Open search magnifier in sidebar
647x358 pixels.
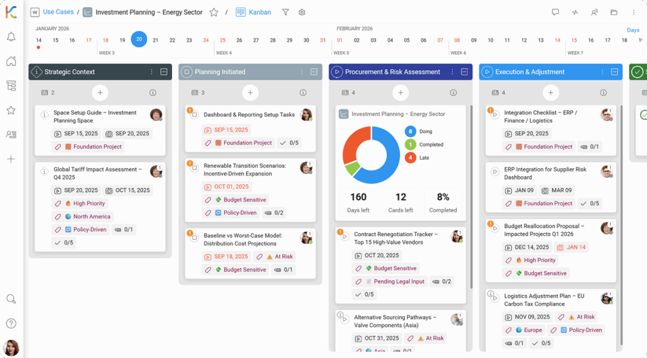(x=11, y=299)
